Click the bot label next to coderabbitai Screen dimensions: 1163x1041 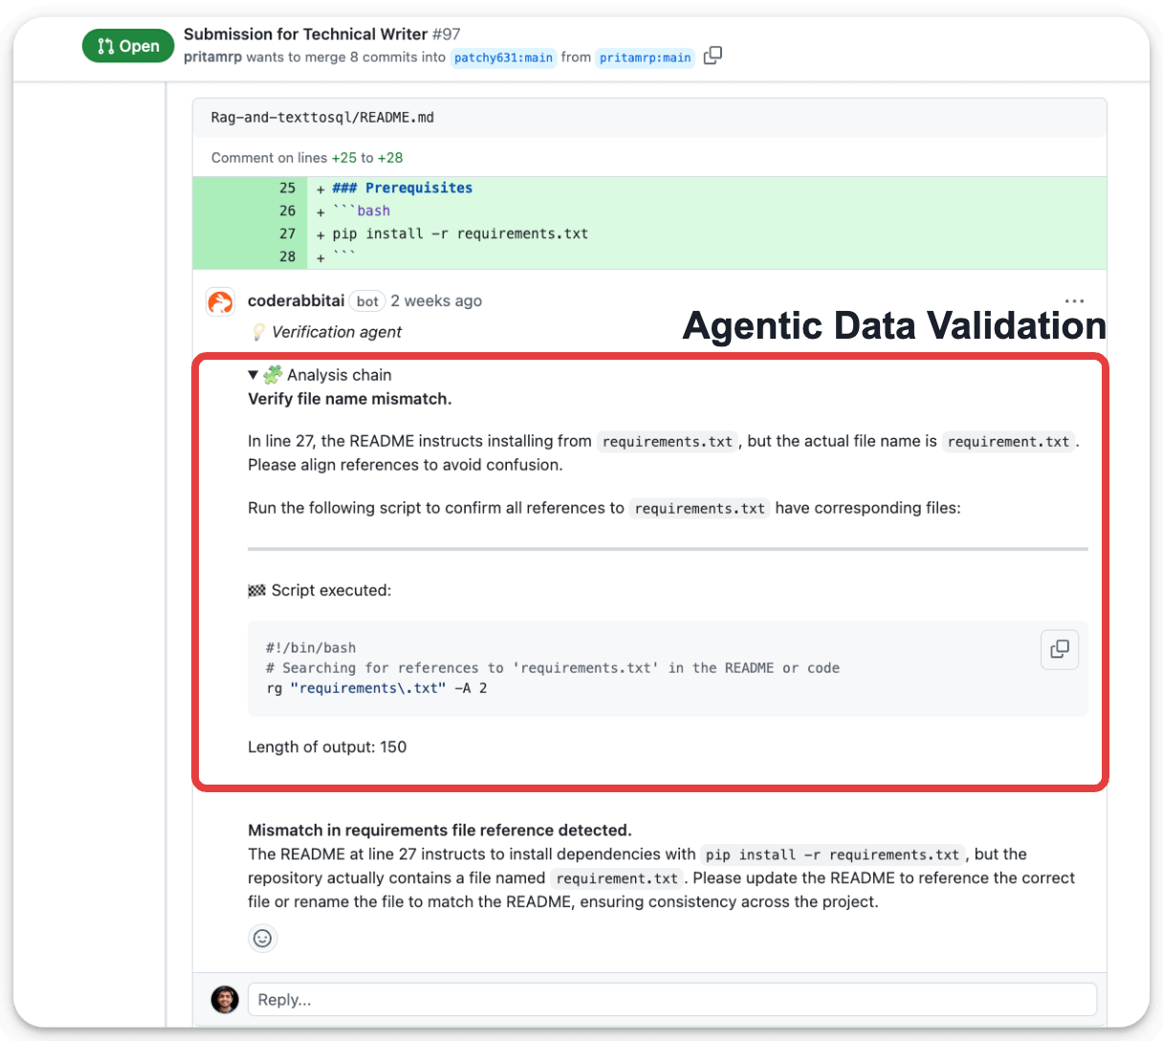point(367,300)
